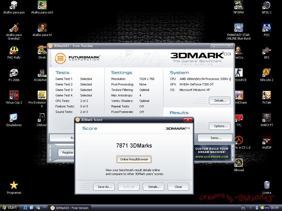The width and height of the screenshot is (282, 211).
Task: Click Save As in the score dialog
Action: pyautogui.click(x=104, y=187)
